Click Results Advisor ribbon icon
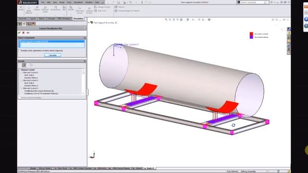 click(71, 8)
